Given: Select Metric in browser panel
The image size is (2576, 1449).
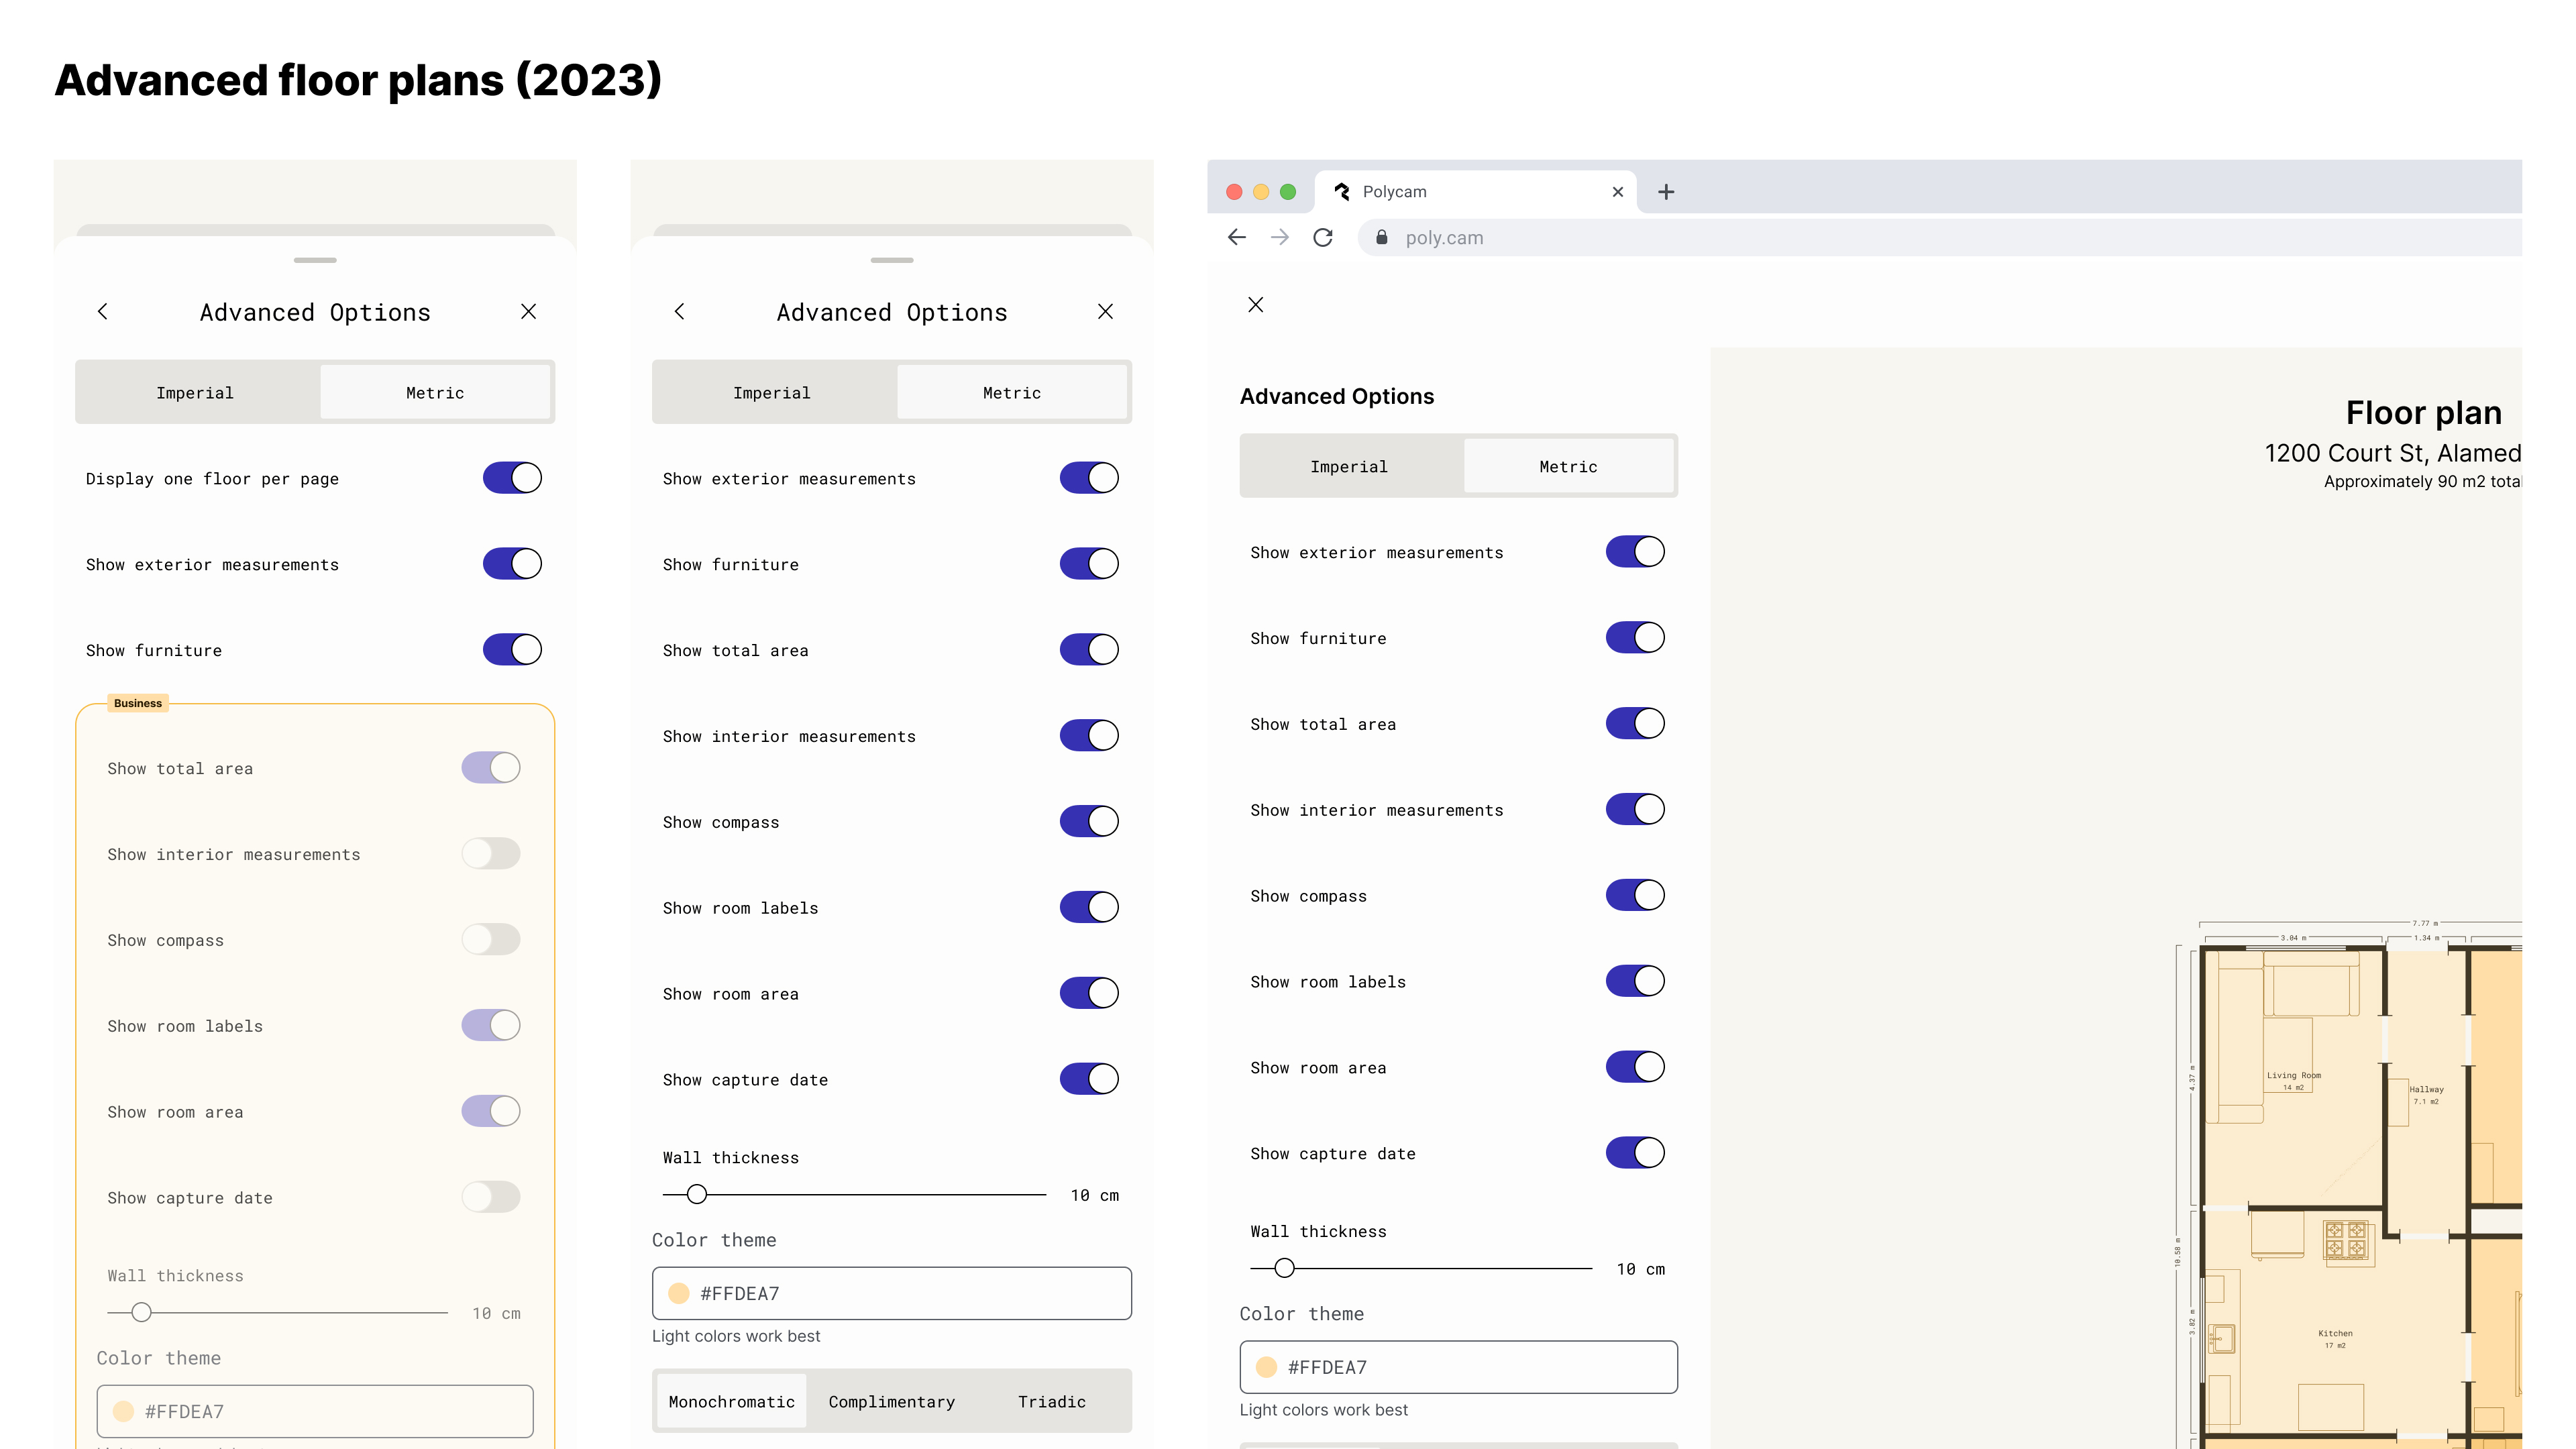Looking at the screenshot, I should coord(1568,467).
